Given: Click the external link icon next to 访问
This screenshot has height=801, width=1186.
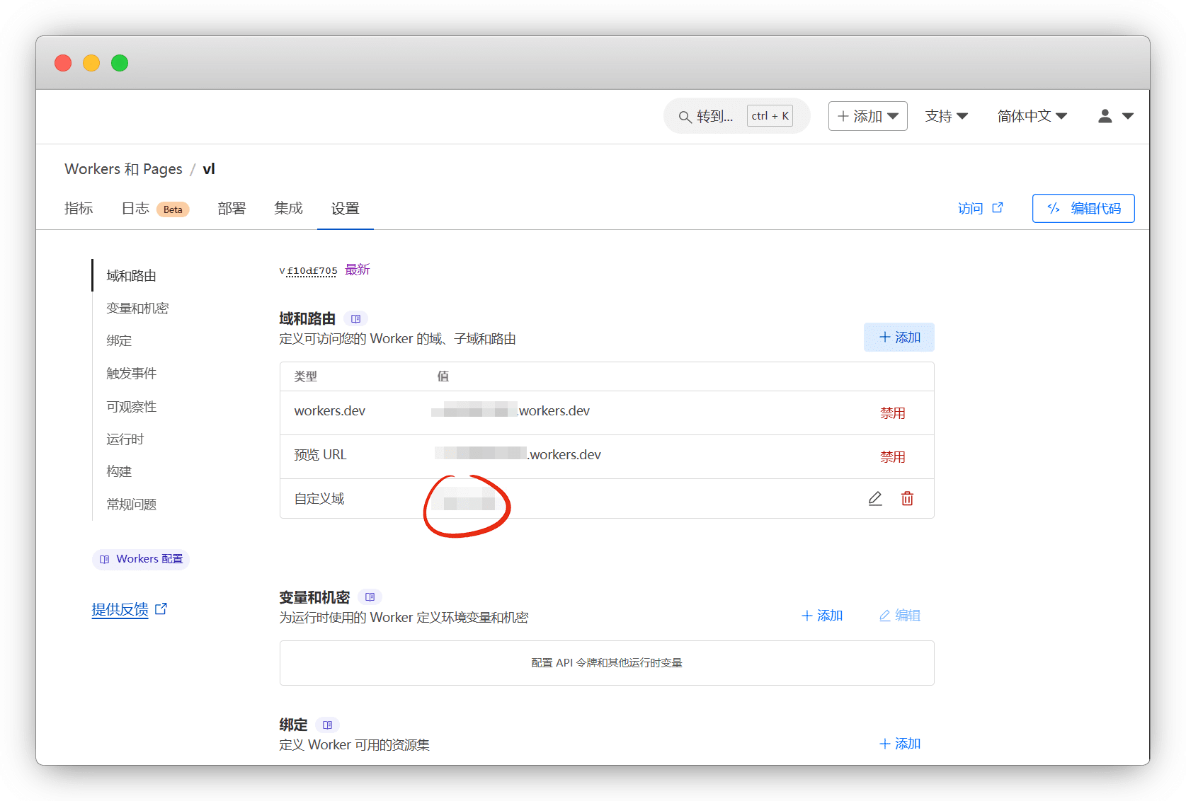Looking at the screenshot, I should pyautogui.click(x=998, y=208).
